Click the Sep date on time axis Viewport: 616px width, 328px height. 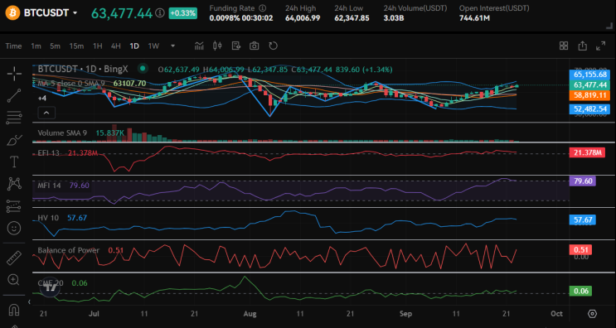pyautogui.click(x=405, y=314)
